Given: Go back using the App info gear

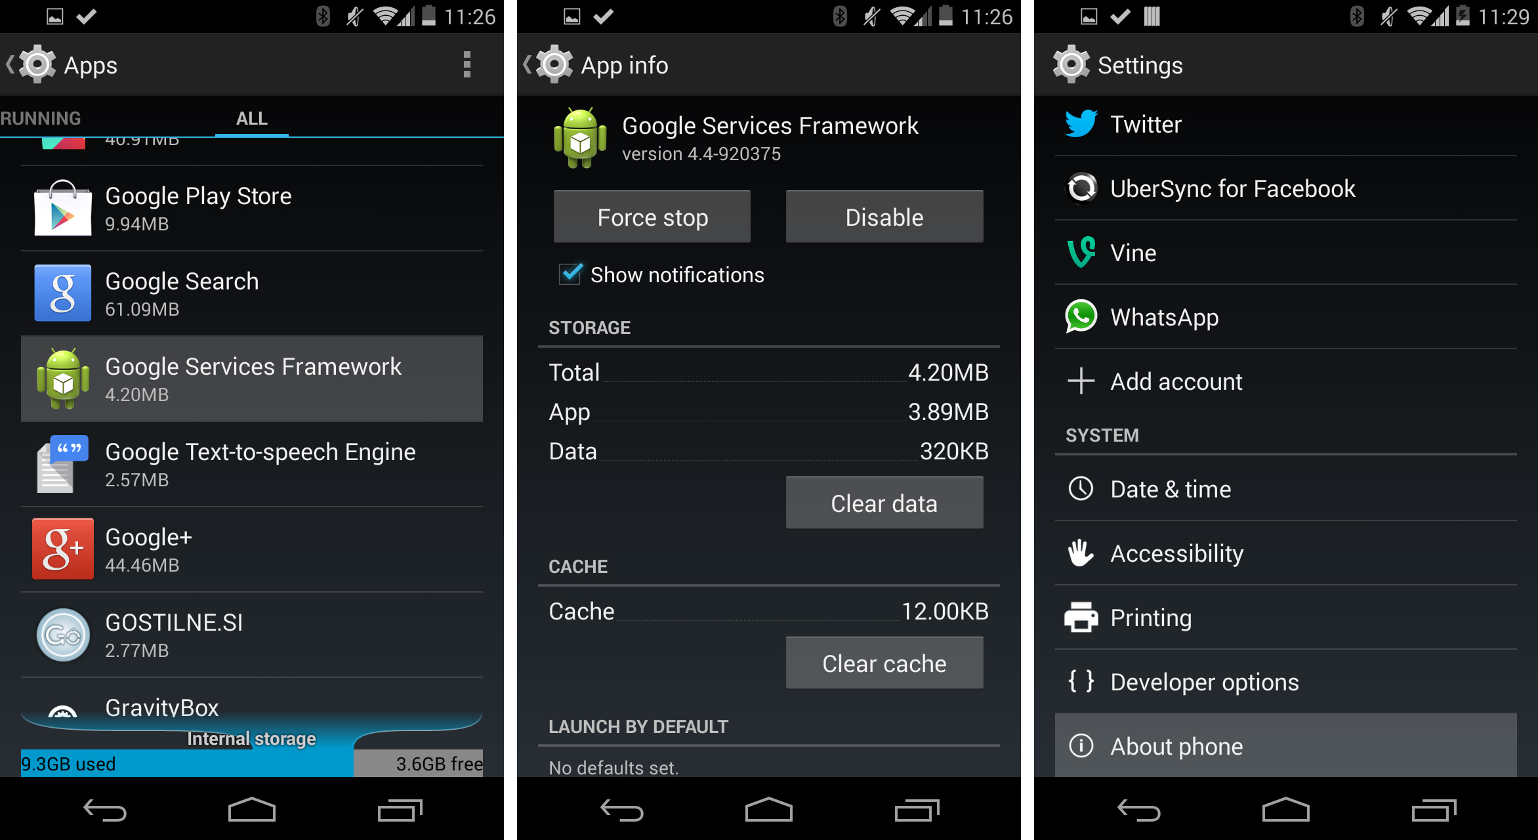Looking at the screenshot, I should click(554, 64).
